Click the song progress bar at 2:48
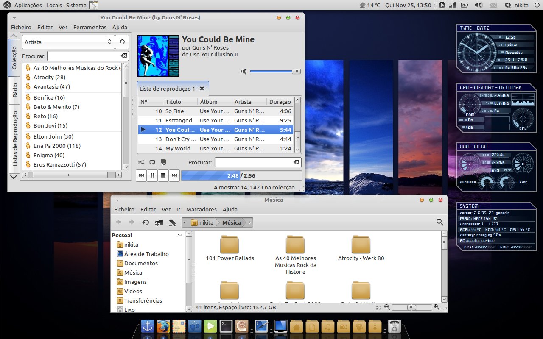 (x=241, y=175)
